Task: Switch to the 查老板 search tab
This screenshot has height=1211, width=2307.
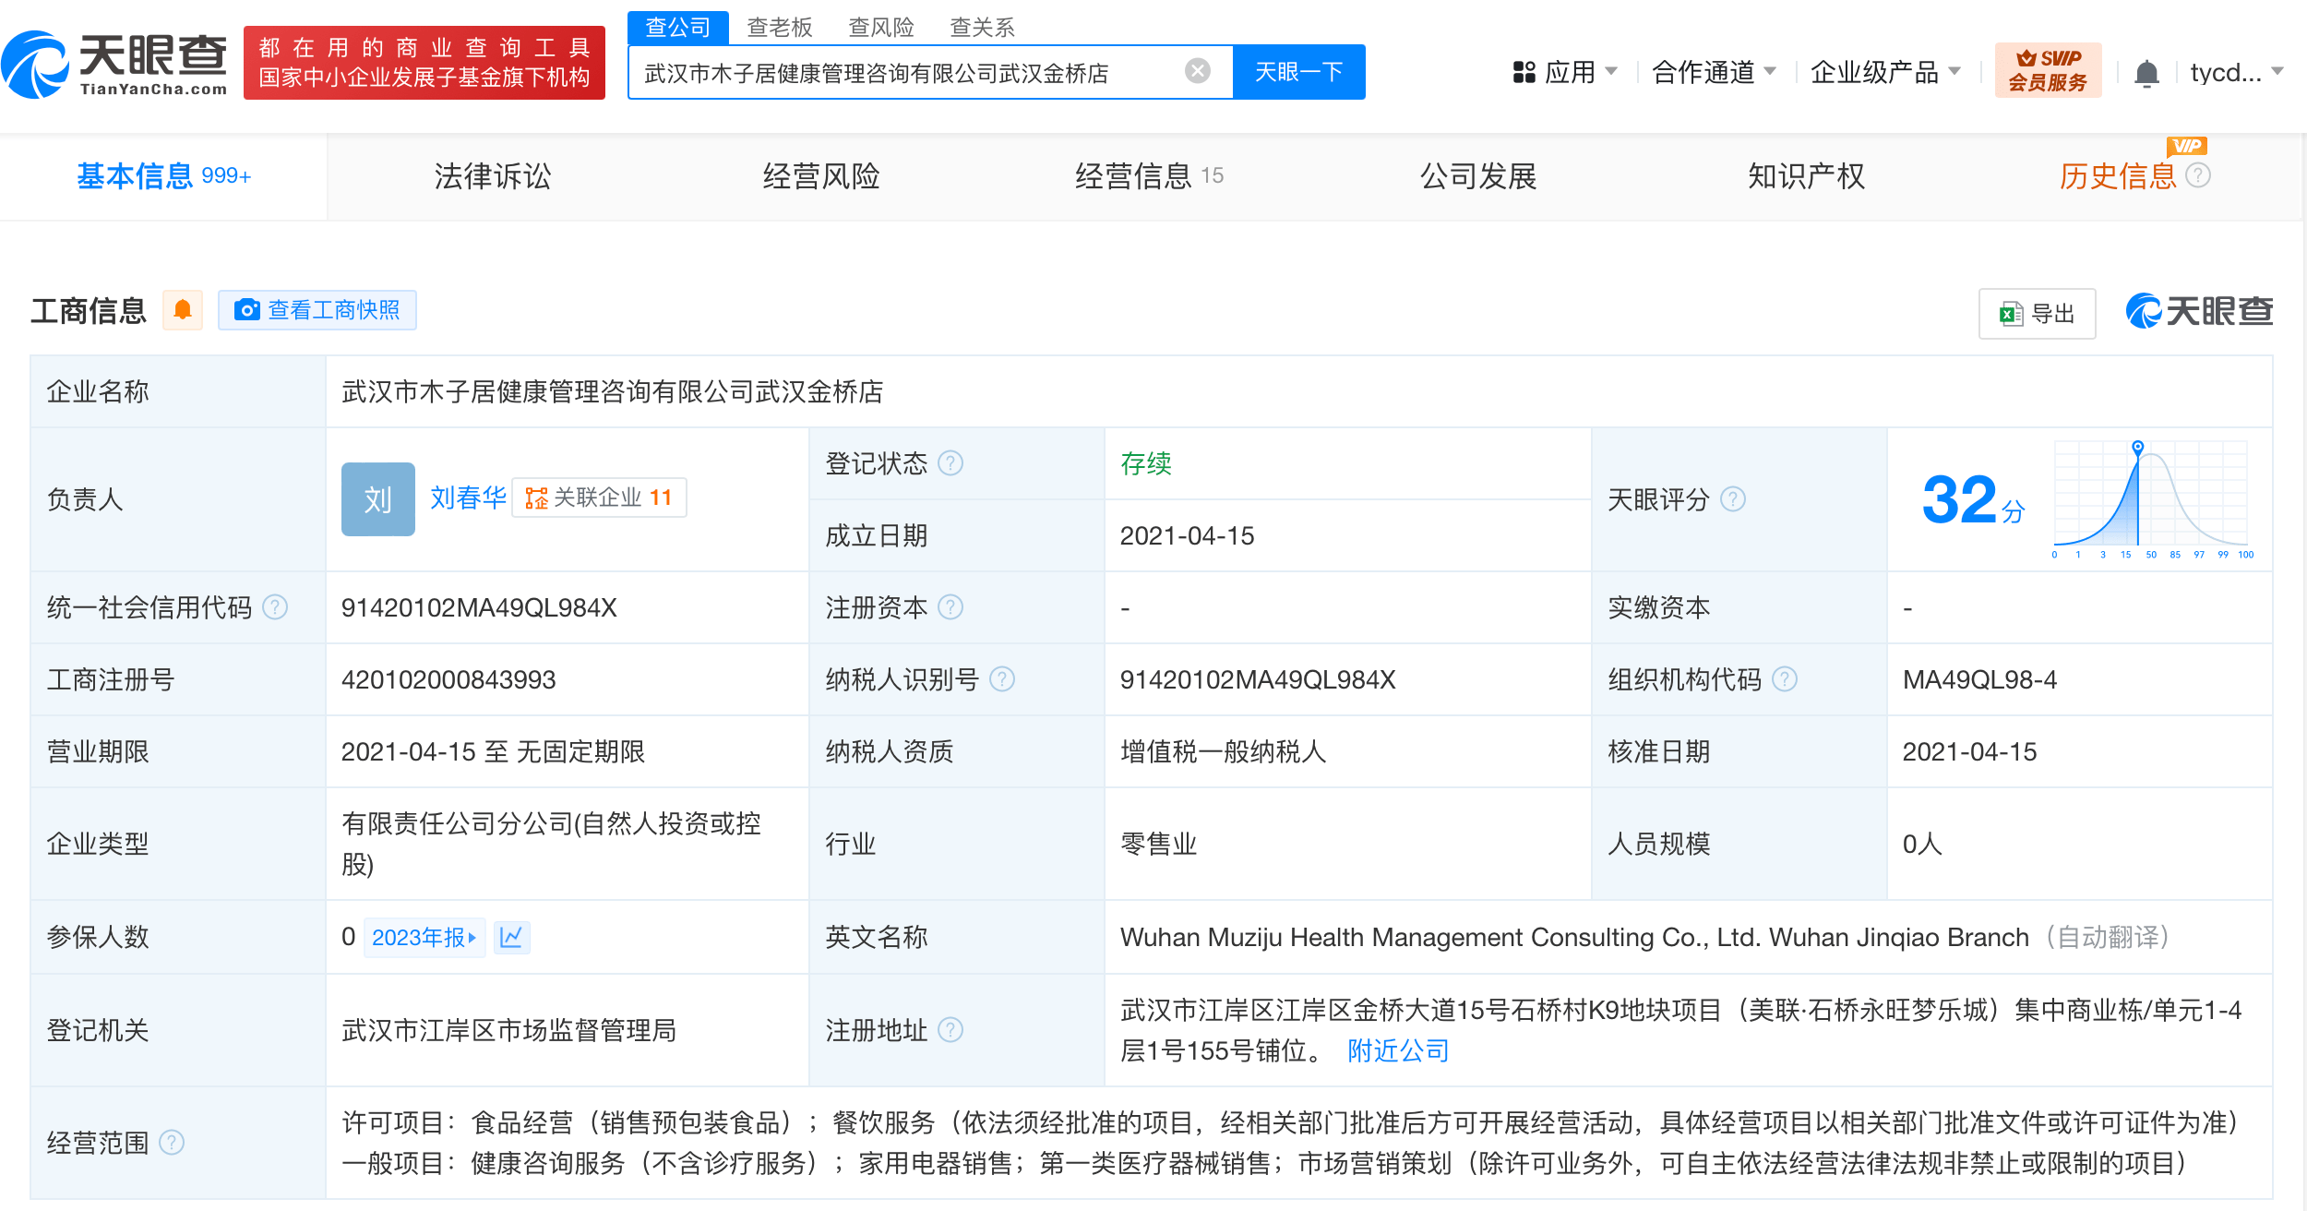Action: (778, 28)
